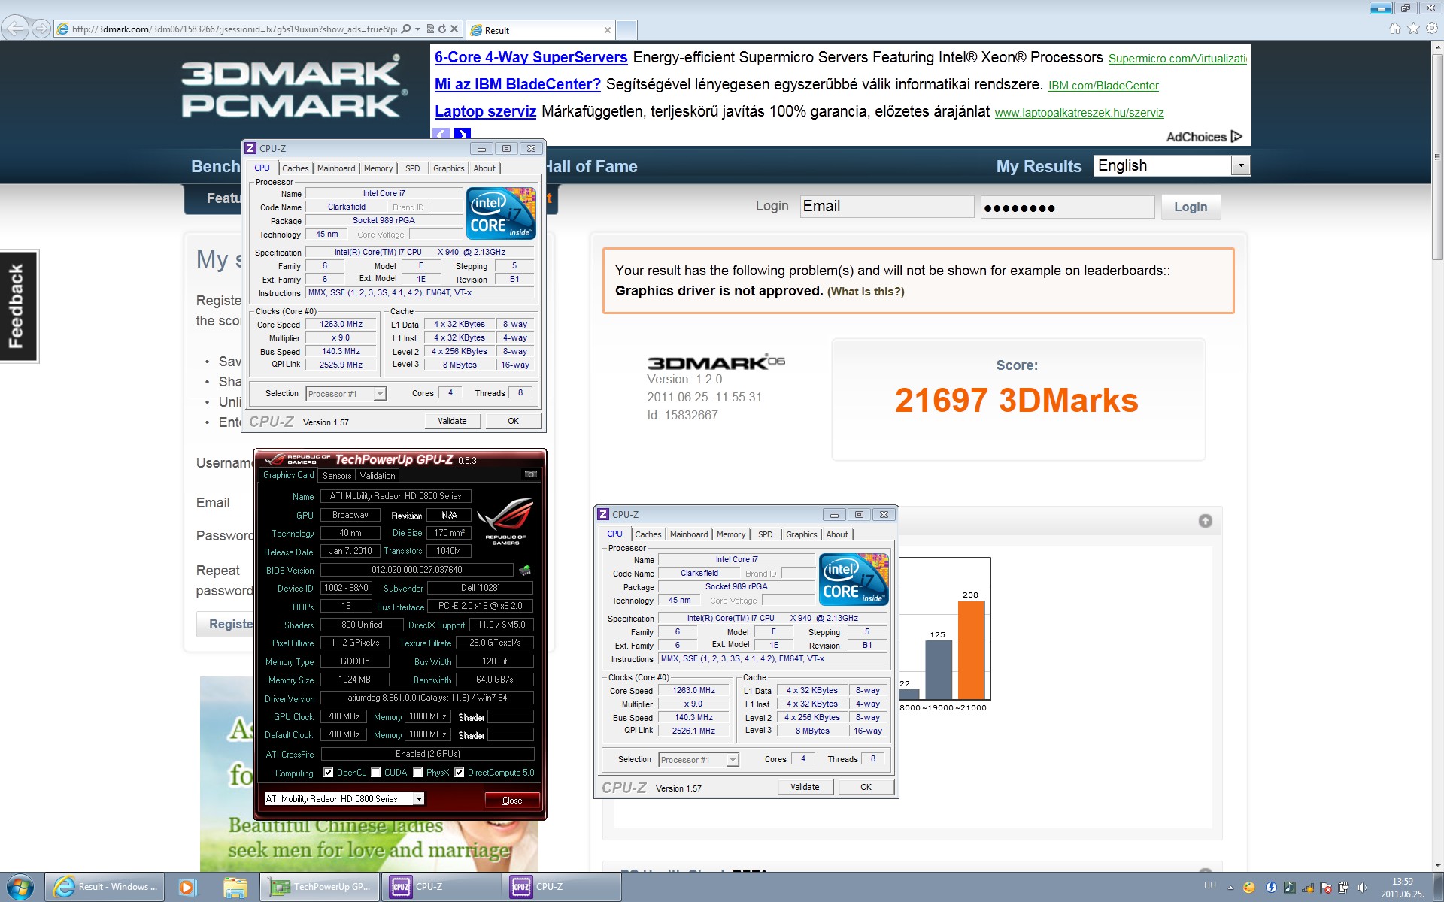Click the search magnifier in address bar
Viewport: 1444px width, 902px height.
406,29
